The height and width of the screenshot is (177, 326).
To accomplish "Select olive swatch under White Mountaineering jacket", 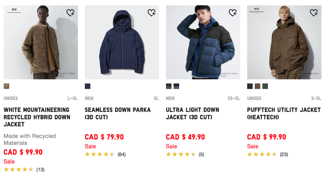I will point(6,86).
